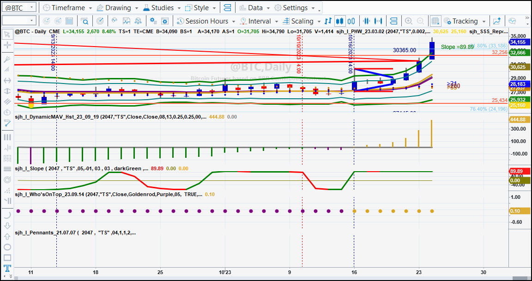Viewport: 532px width, 281px height.
Task: Click the 10/10/2023 red vertical line marker
Action: click(299, 54)
